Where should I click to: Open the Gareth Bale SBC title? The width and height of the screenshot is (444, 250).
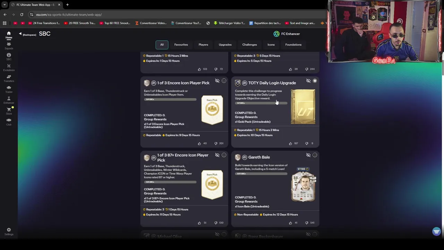pos(259,157)
